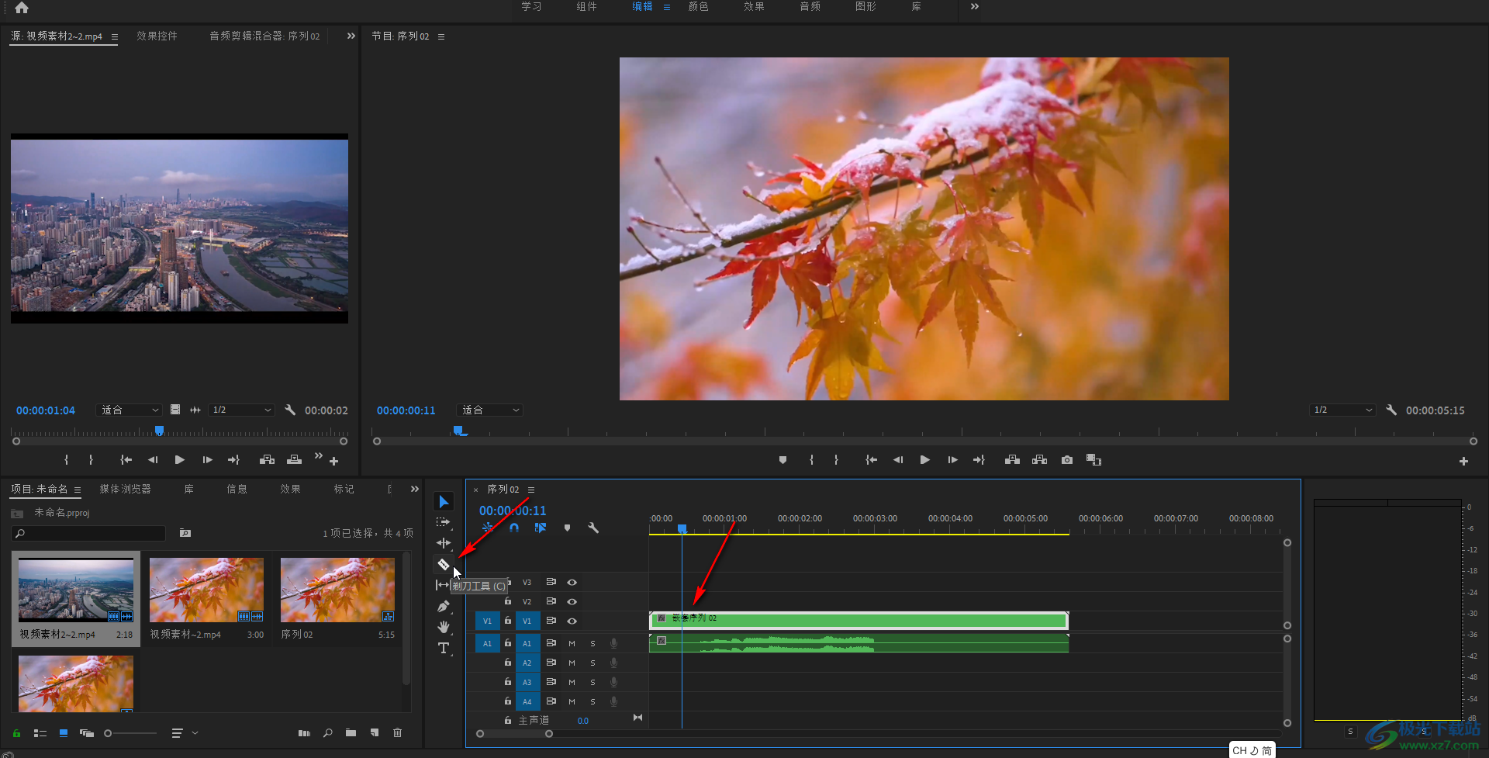Open program monitor panel menu
The width and height of the screenshot is (1489, 758).
tap(441, 36)
